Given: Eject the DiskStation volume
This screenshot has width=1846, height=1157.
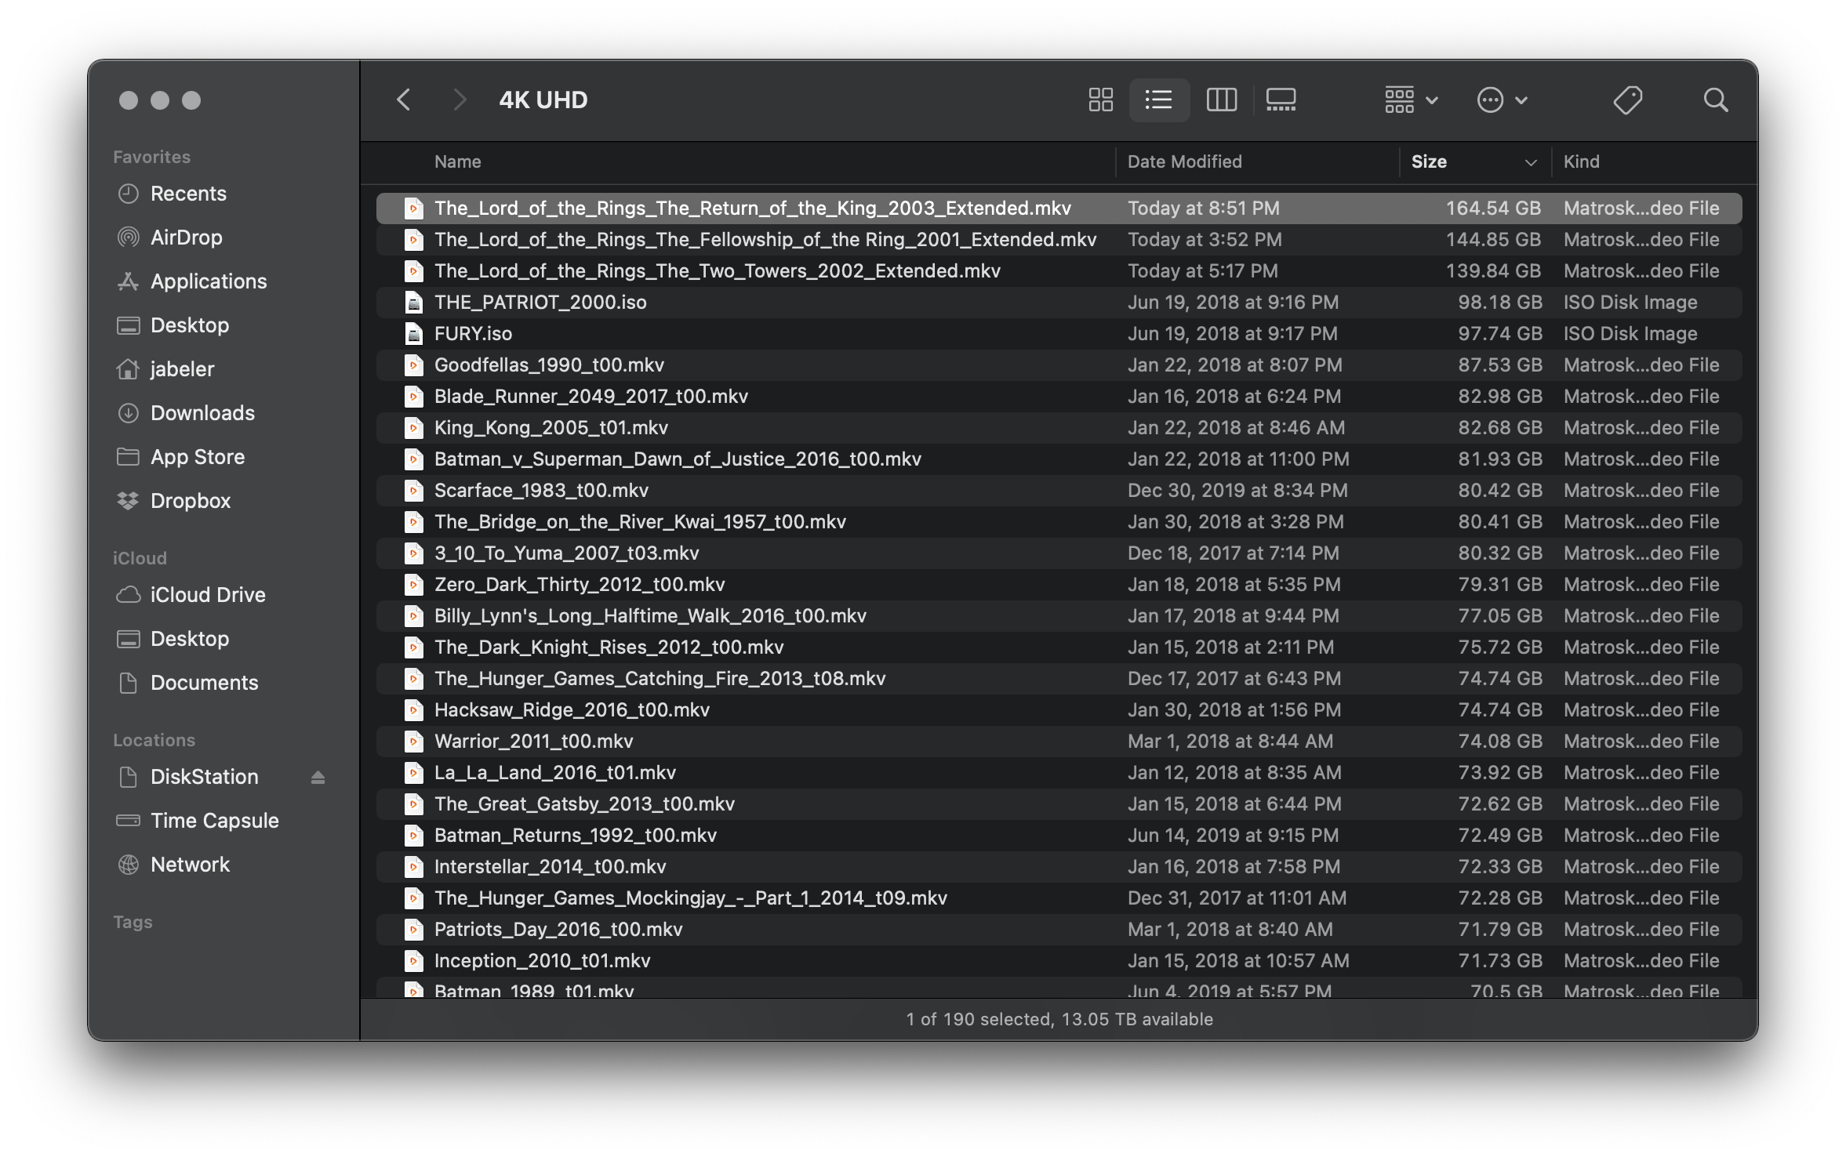Looking at the screenshot, I should tap(318, 777).
